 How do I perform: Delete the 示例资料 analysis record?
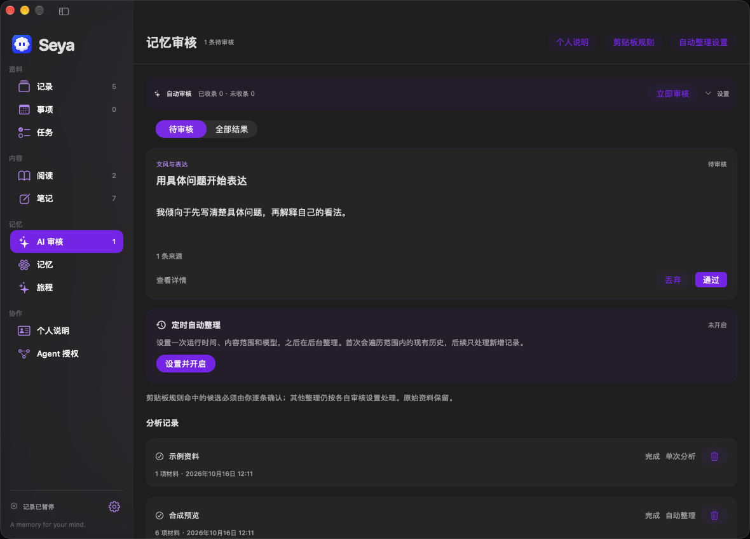click(x=714, y=456)
